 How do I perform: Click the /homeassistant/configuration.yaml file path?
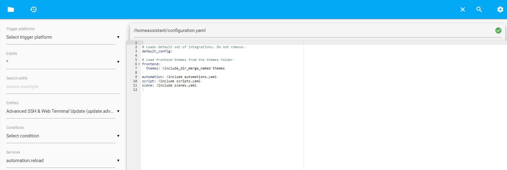(x=170, y=30)
